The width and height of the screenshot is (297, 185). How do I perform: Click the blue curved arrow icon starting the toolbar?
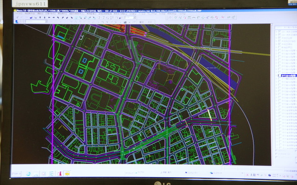[x=31, y=18]
